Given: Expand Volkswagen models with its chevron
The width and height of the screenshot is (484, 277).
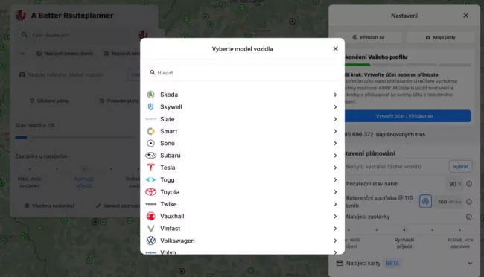Looking at the screenshot, I should click(335, 241).
